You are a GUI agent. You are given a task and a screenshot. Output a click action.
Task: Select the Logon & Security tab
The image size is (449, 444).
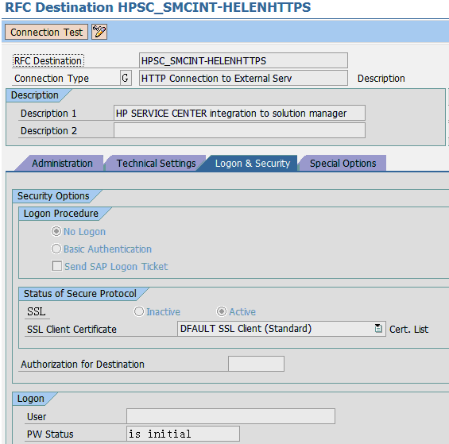pos(252,163)
